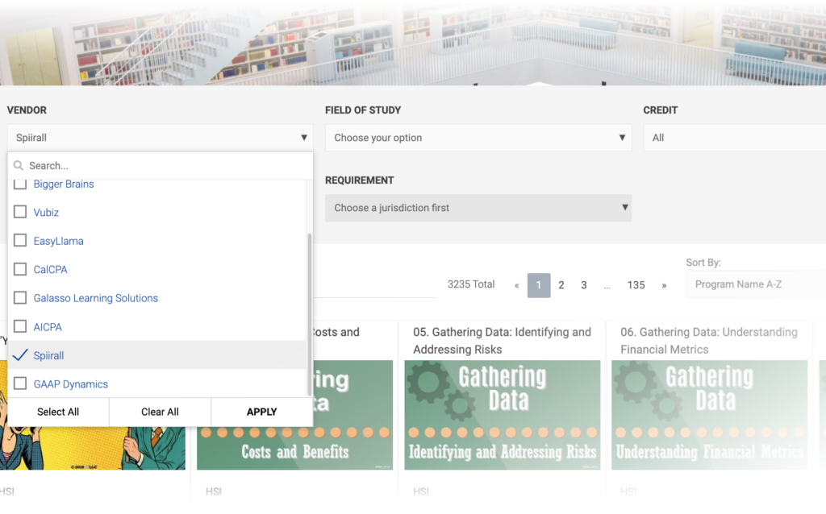Check Galasso Learning Solutions option
The width and height of the screenshot is (826, 514).
point(21,298)
